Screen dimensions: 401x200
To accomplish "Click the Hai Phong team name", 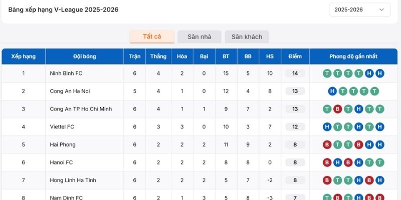I will tap(63, 144).
